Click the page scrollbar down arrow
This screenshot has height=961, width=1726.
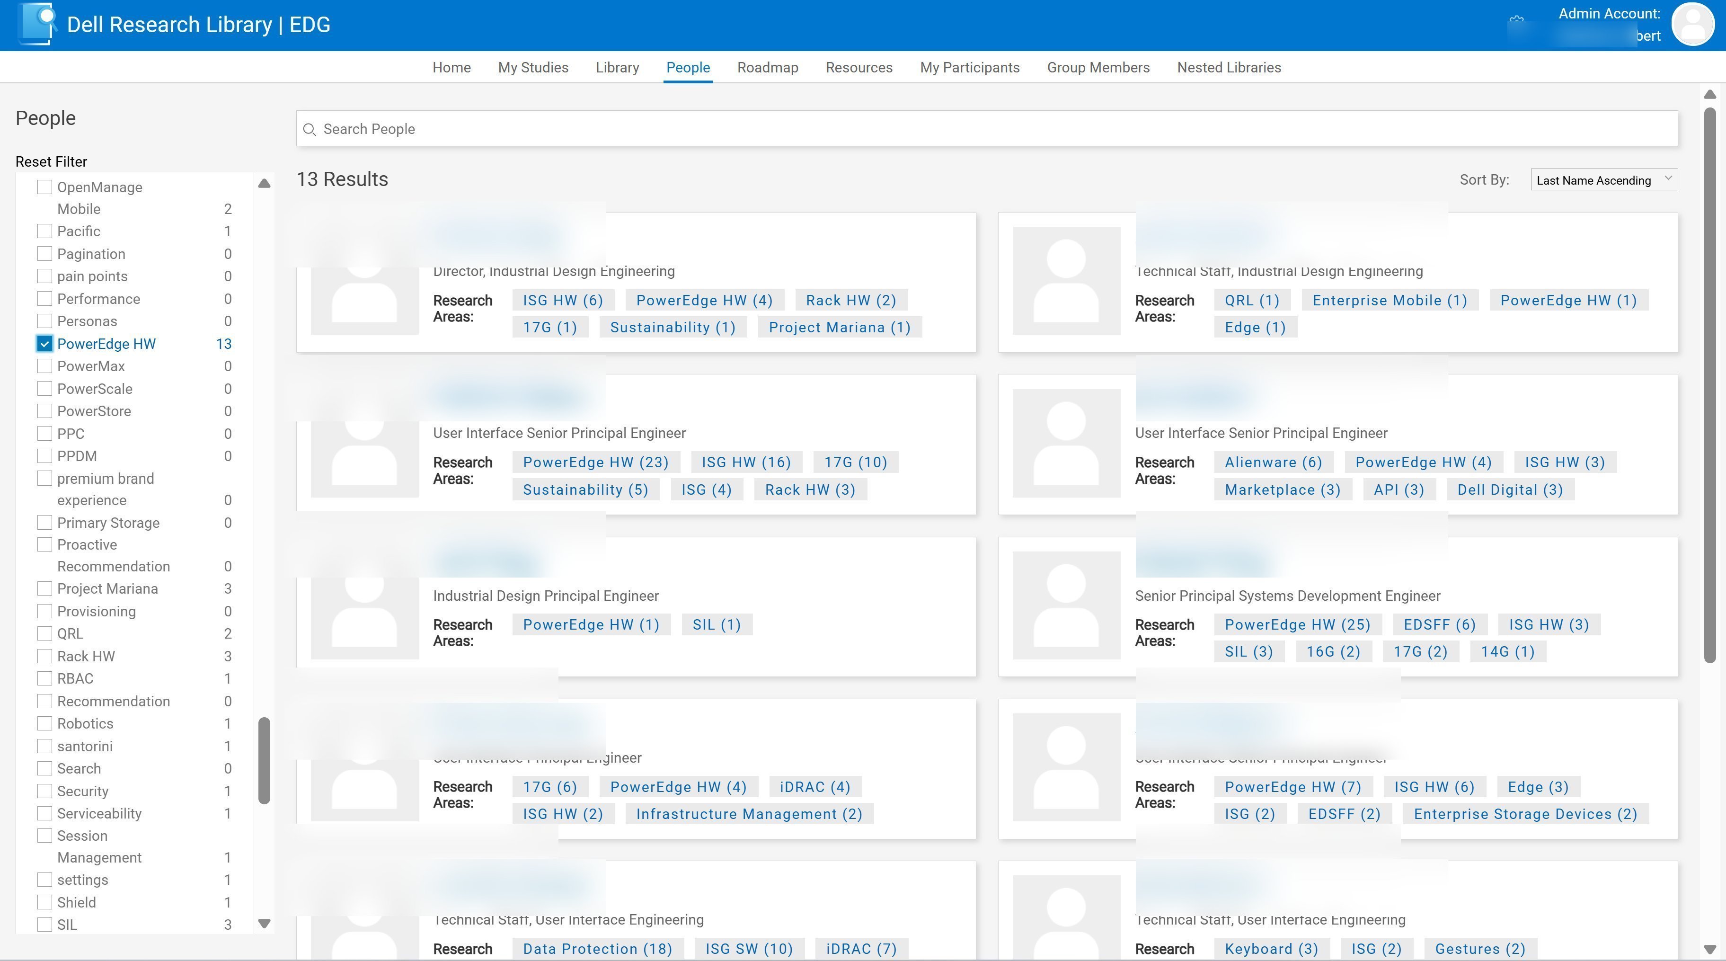1709,950
